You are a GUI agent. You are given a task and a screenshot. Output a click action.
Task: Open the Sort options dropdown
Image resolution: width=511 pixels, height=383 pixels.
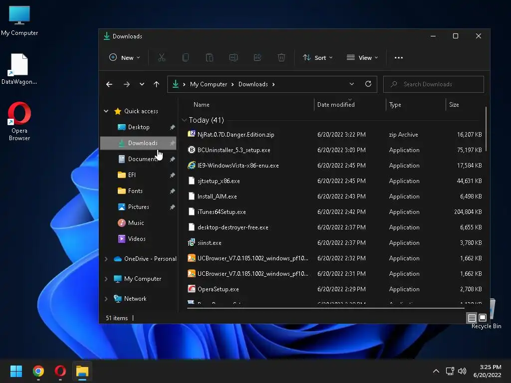[x=317, y=58]
